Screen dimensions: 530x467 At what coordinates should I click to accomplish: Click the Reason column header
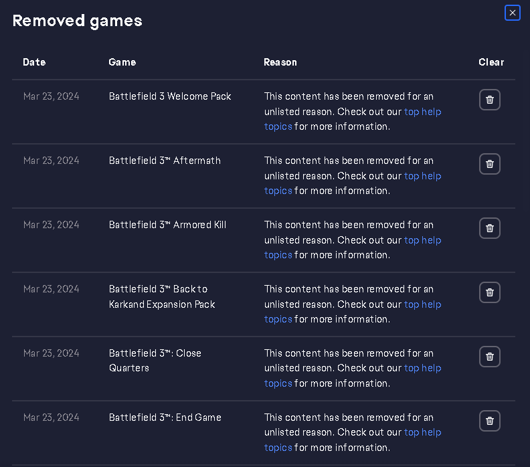280,62
